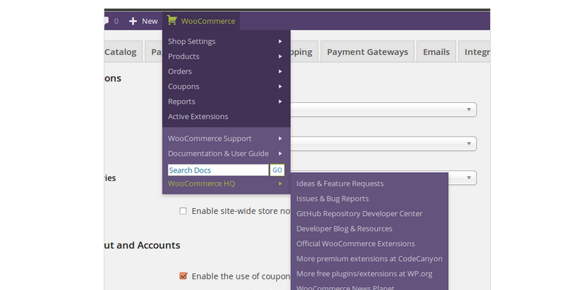580x290 pixels.
Task: Expand the WooCommerce Support submenu arrow
Action: (x=280, y=138)
